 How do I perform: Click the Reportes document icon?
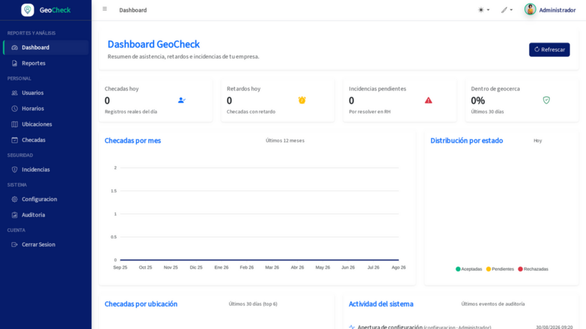click(15, 63)
